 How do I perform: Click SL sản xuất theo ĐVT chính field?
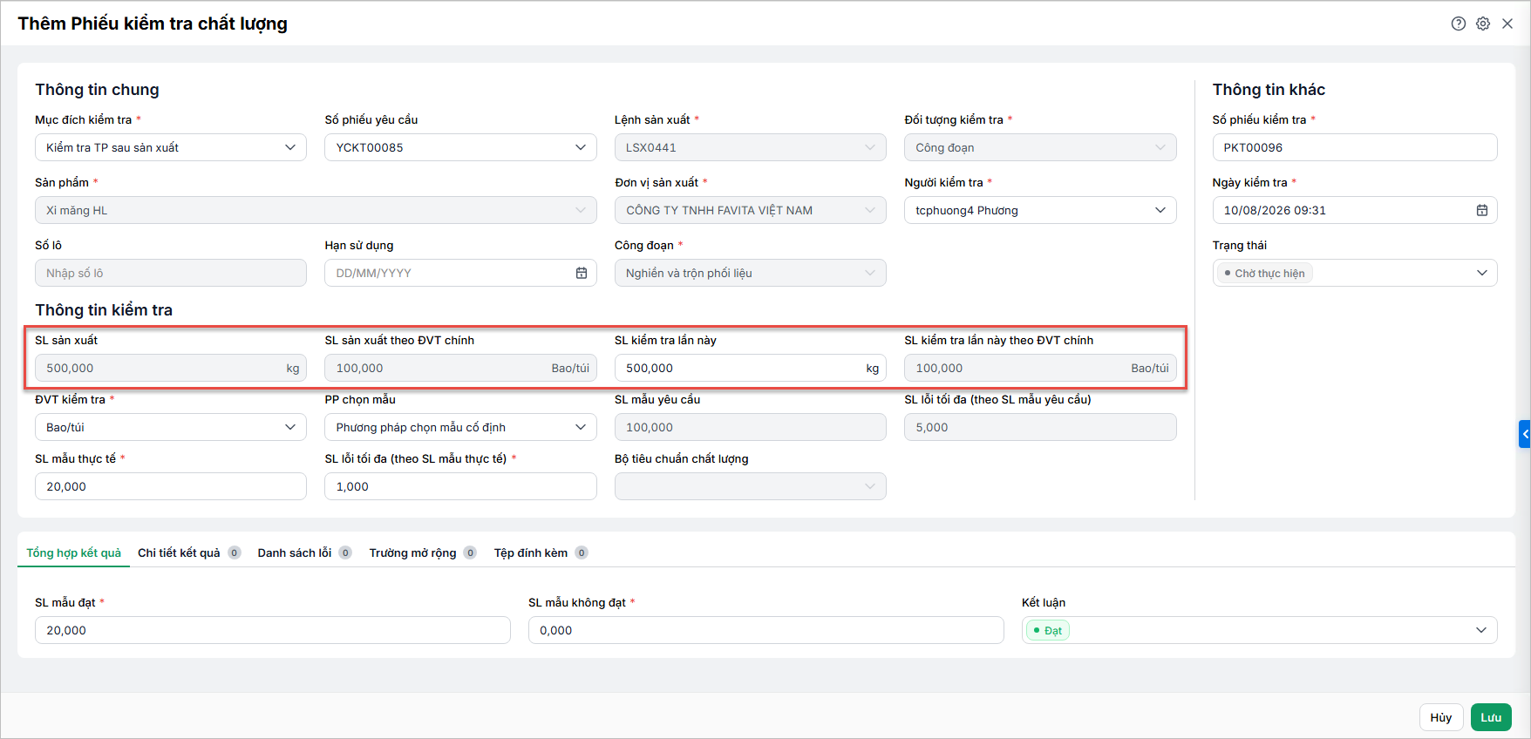click(460, 368)
